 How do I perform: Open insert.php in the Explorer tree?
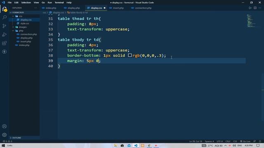coord(26,42)
